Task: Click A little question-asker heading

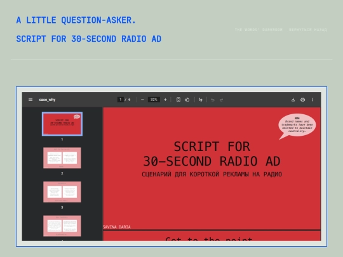Action: point(76,20)
